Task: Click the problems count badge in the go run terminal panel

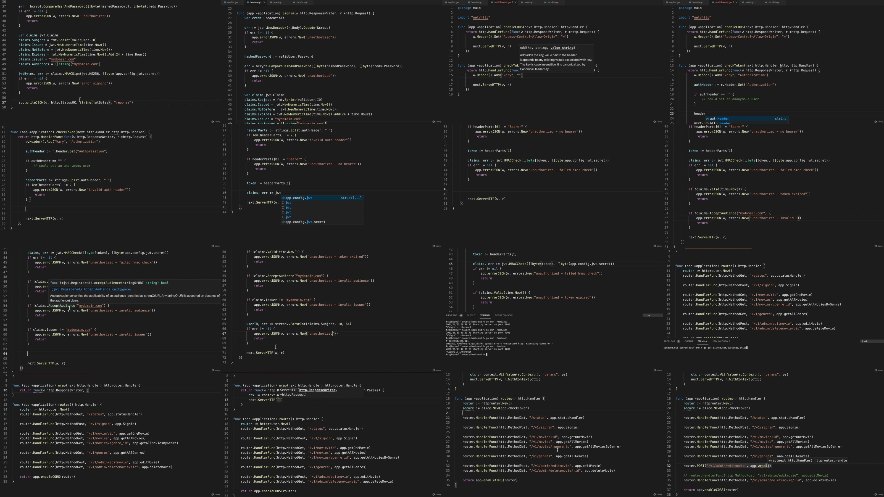Action: tap(461, 315)
